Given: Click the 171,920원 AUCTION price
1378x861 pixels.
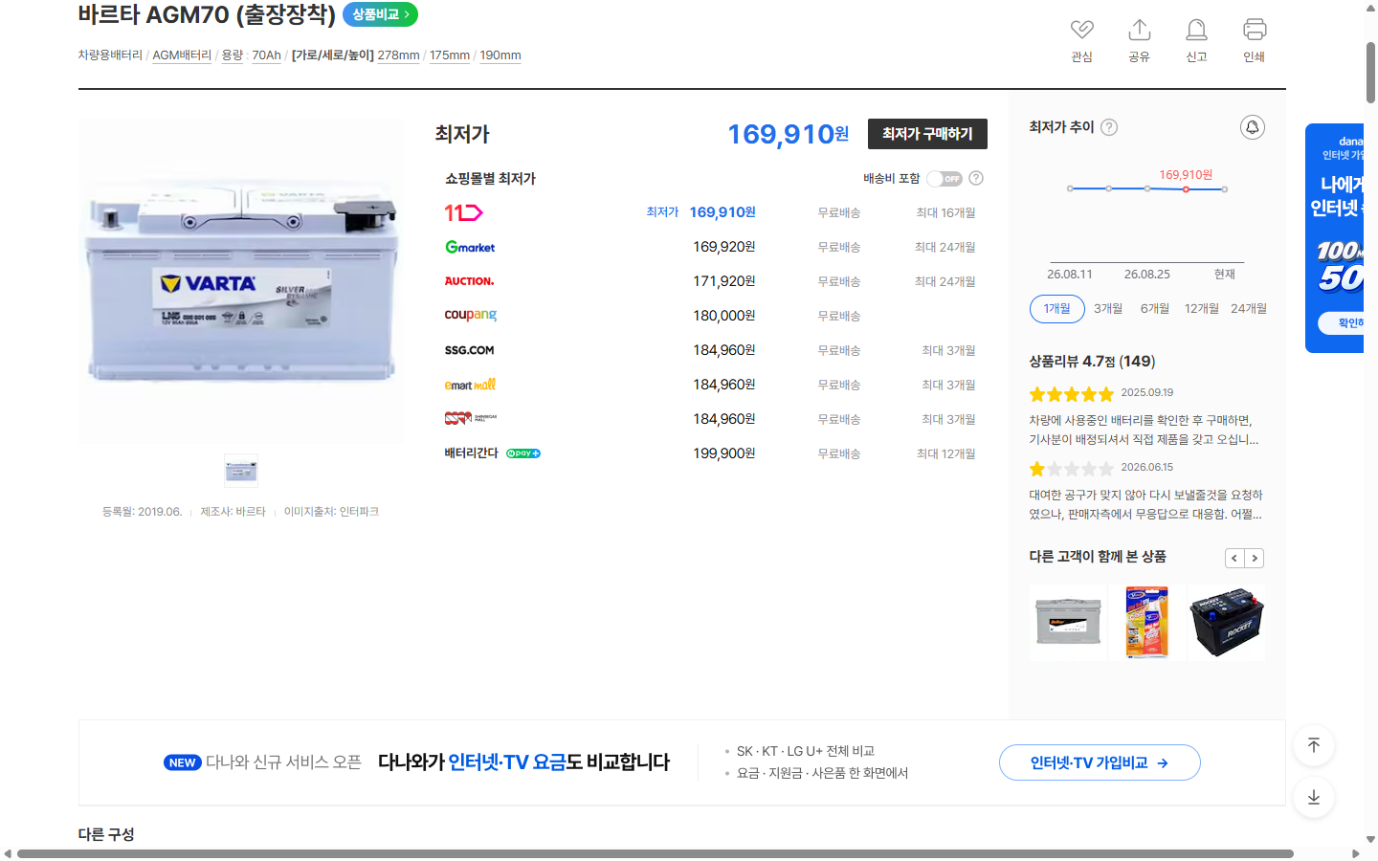Looking at the screenshot, I should point(724,281).
